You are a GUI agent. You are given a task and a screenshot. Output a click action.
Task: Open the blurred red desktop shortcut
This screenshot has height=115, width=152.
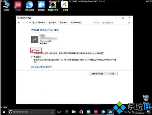tap(18, 6)
